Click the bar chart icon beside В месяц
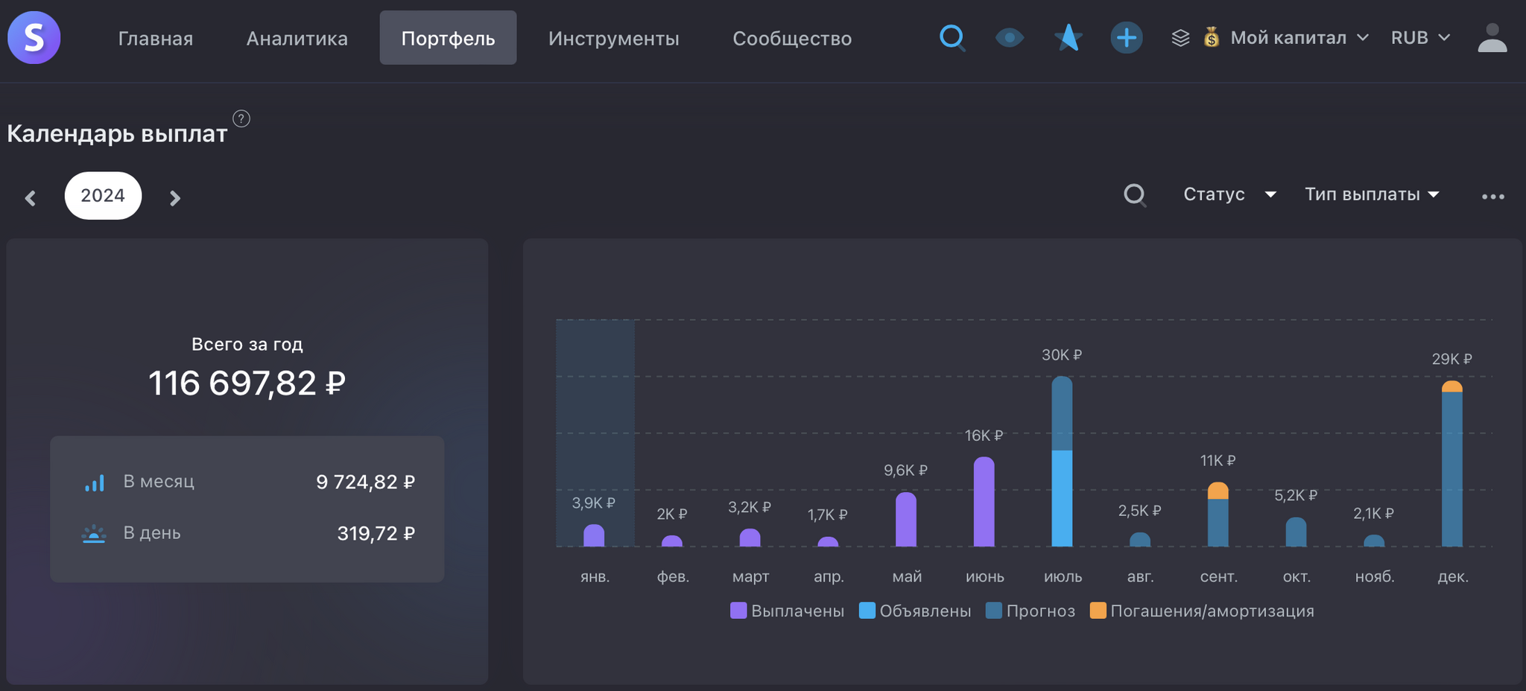The image size is (1526, 691). pyautogui.click(x=94, y=483)
